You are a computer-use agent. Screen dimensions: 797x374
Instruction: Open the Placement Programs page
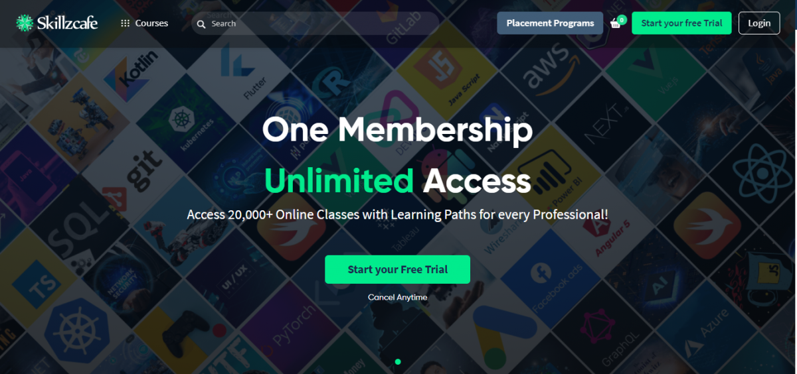550,23
